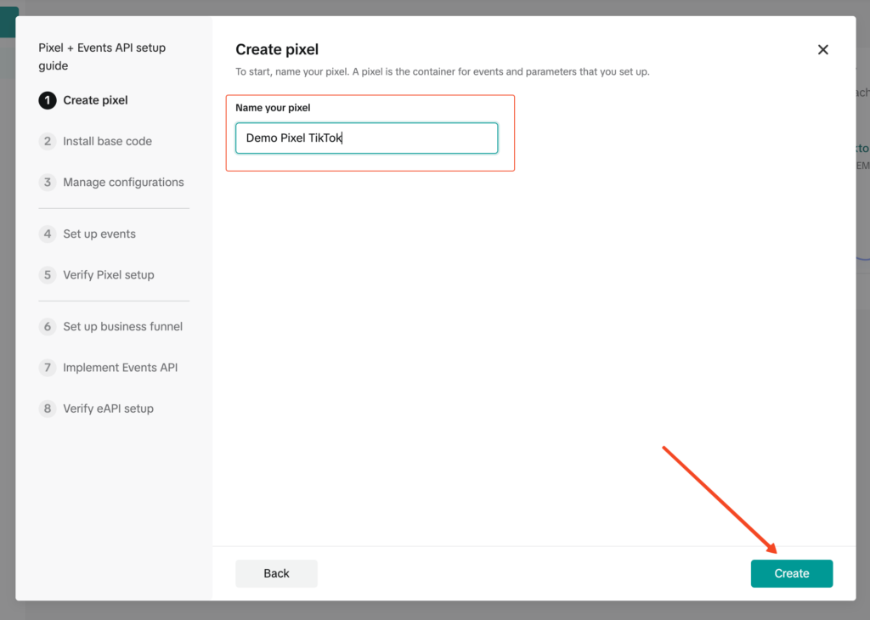
Task: Click the step 2 number badge
Action: click(48, 142)
